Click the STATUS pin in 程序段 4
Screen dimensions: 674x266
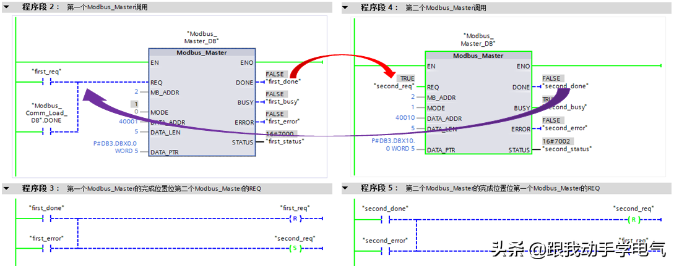[519, 150]
